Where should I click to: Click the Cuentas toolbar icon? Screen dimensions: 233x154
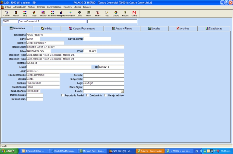pos(134,13)
